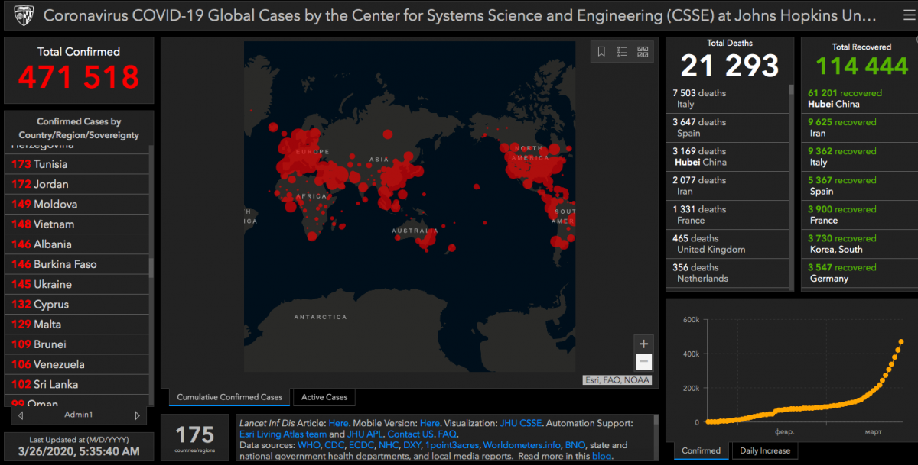Screen dimensions: 918x465
Task: Show the map legend list icon
Action: pyautogui.click(x=622, y=52)
